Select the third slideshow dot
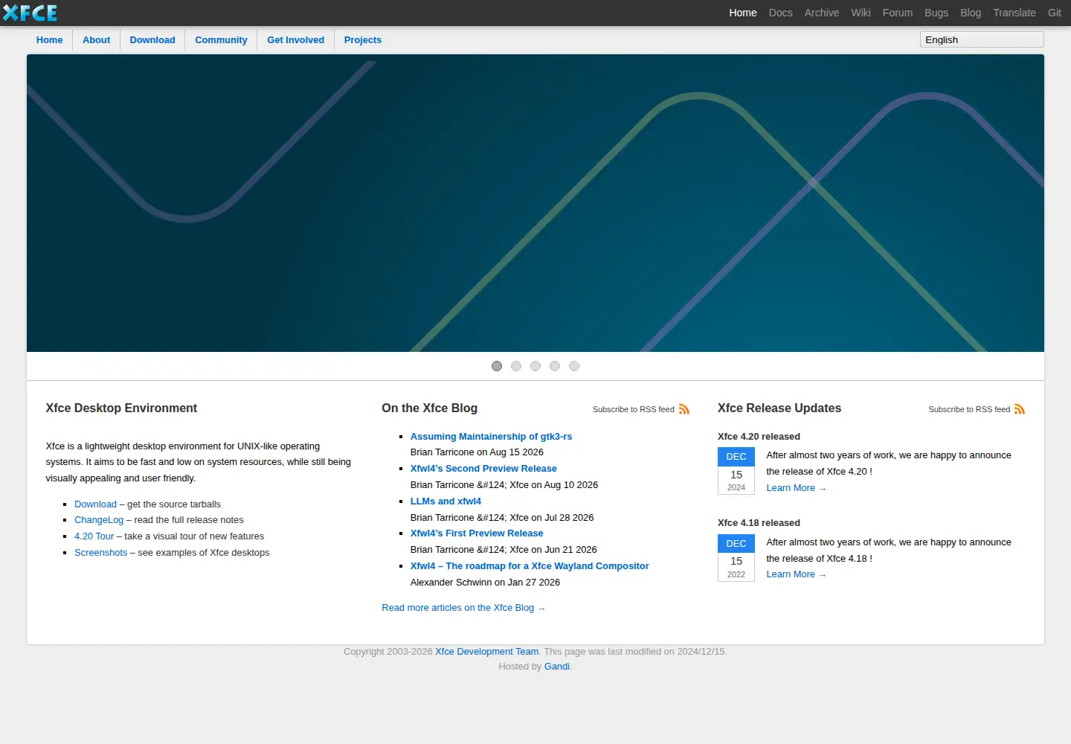This screenshot has width=1071, height=744. (535, 366)
